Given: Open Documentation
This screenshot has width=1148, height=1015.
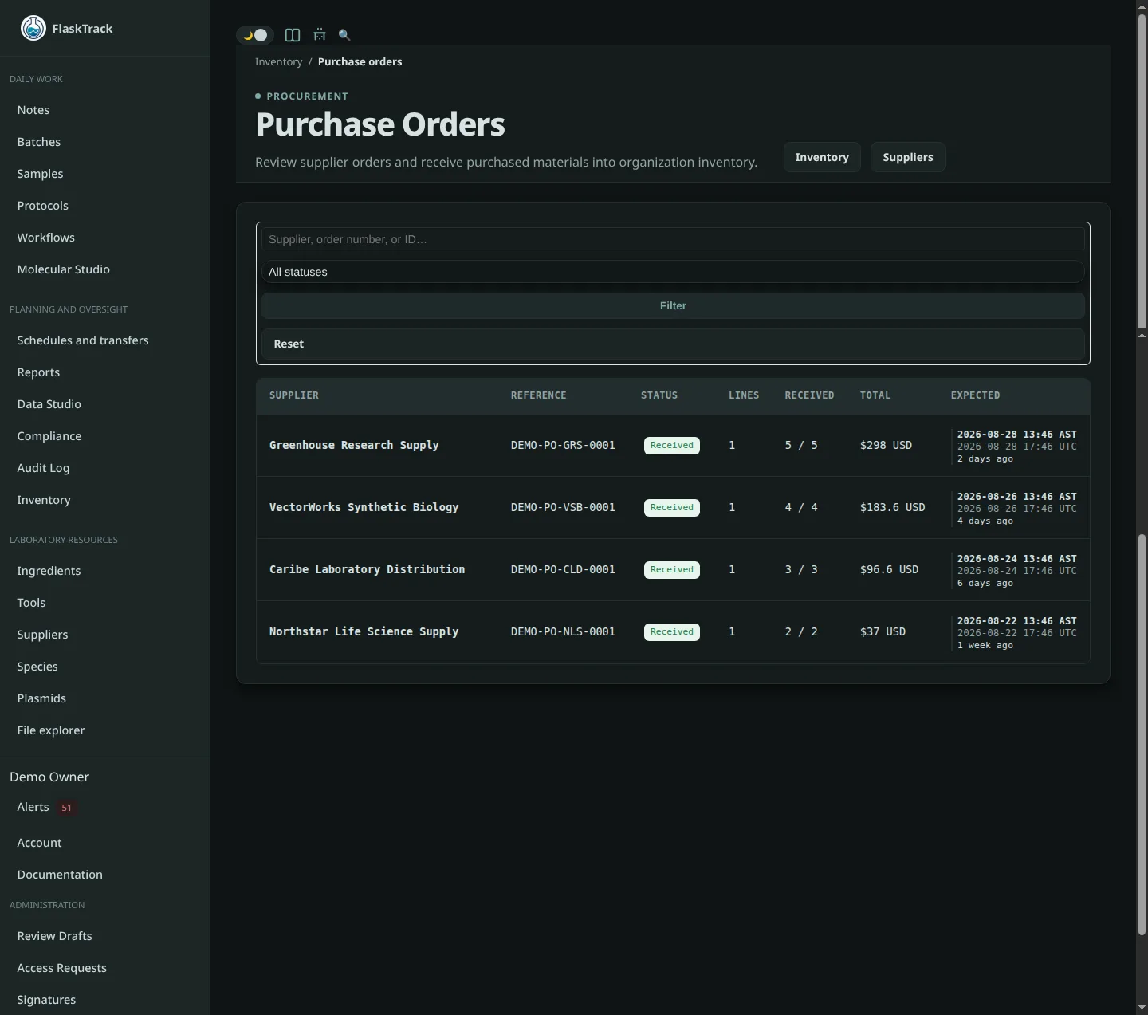Looking at the screenshot, I should [60, 875].
